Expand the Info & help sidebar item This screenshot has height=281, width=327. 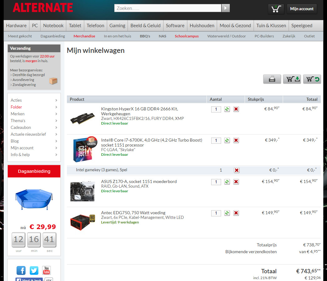pos(34,155)
